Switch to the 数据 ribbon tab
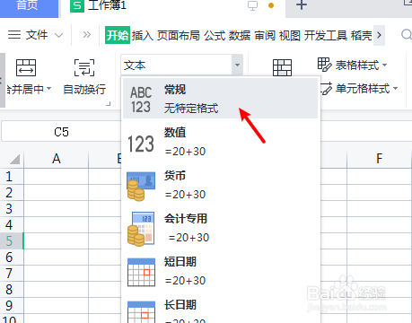This screenshot has width=412, height=323. pos(240,35)
